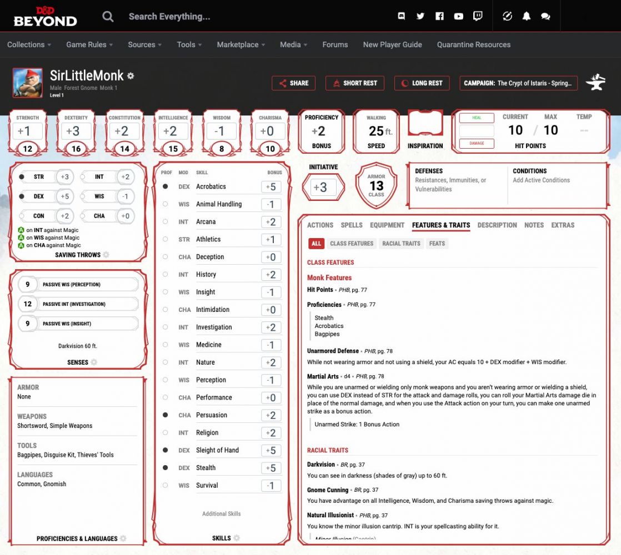The height and width of the screenshot is (555, 621).
Task: Filter features by Feats
Action: pyautogui.click(x=437, y=243)
